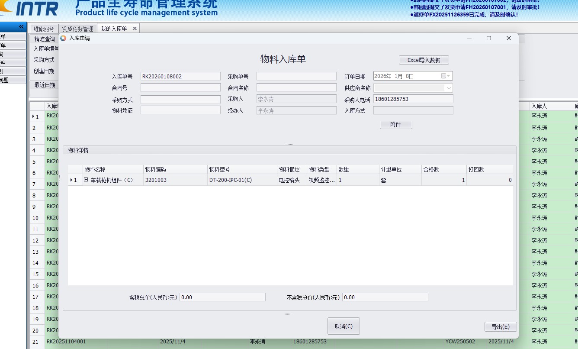This screenshot has height=349, width=578.
Task: Open the 附件 attachments button
Action: coord(395,125)
